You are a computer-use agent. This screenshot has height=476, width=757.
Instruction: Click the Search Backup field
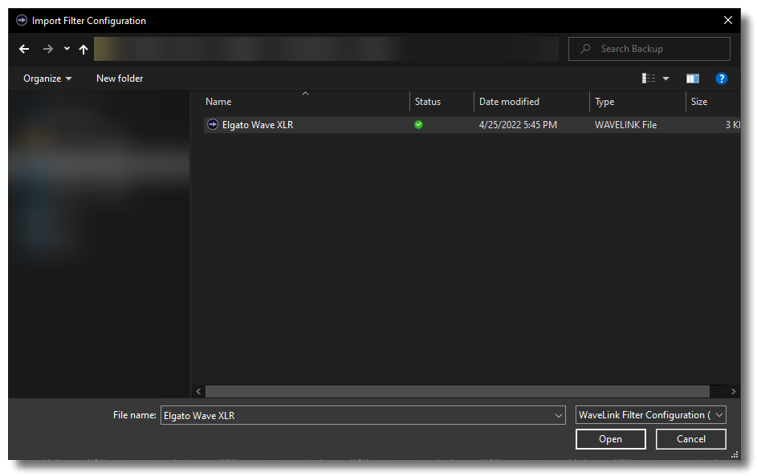pyautogui.click(x=649, y=49)
